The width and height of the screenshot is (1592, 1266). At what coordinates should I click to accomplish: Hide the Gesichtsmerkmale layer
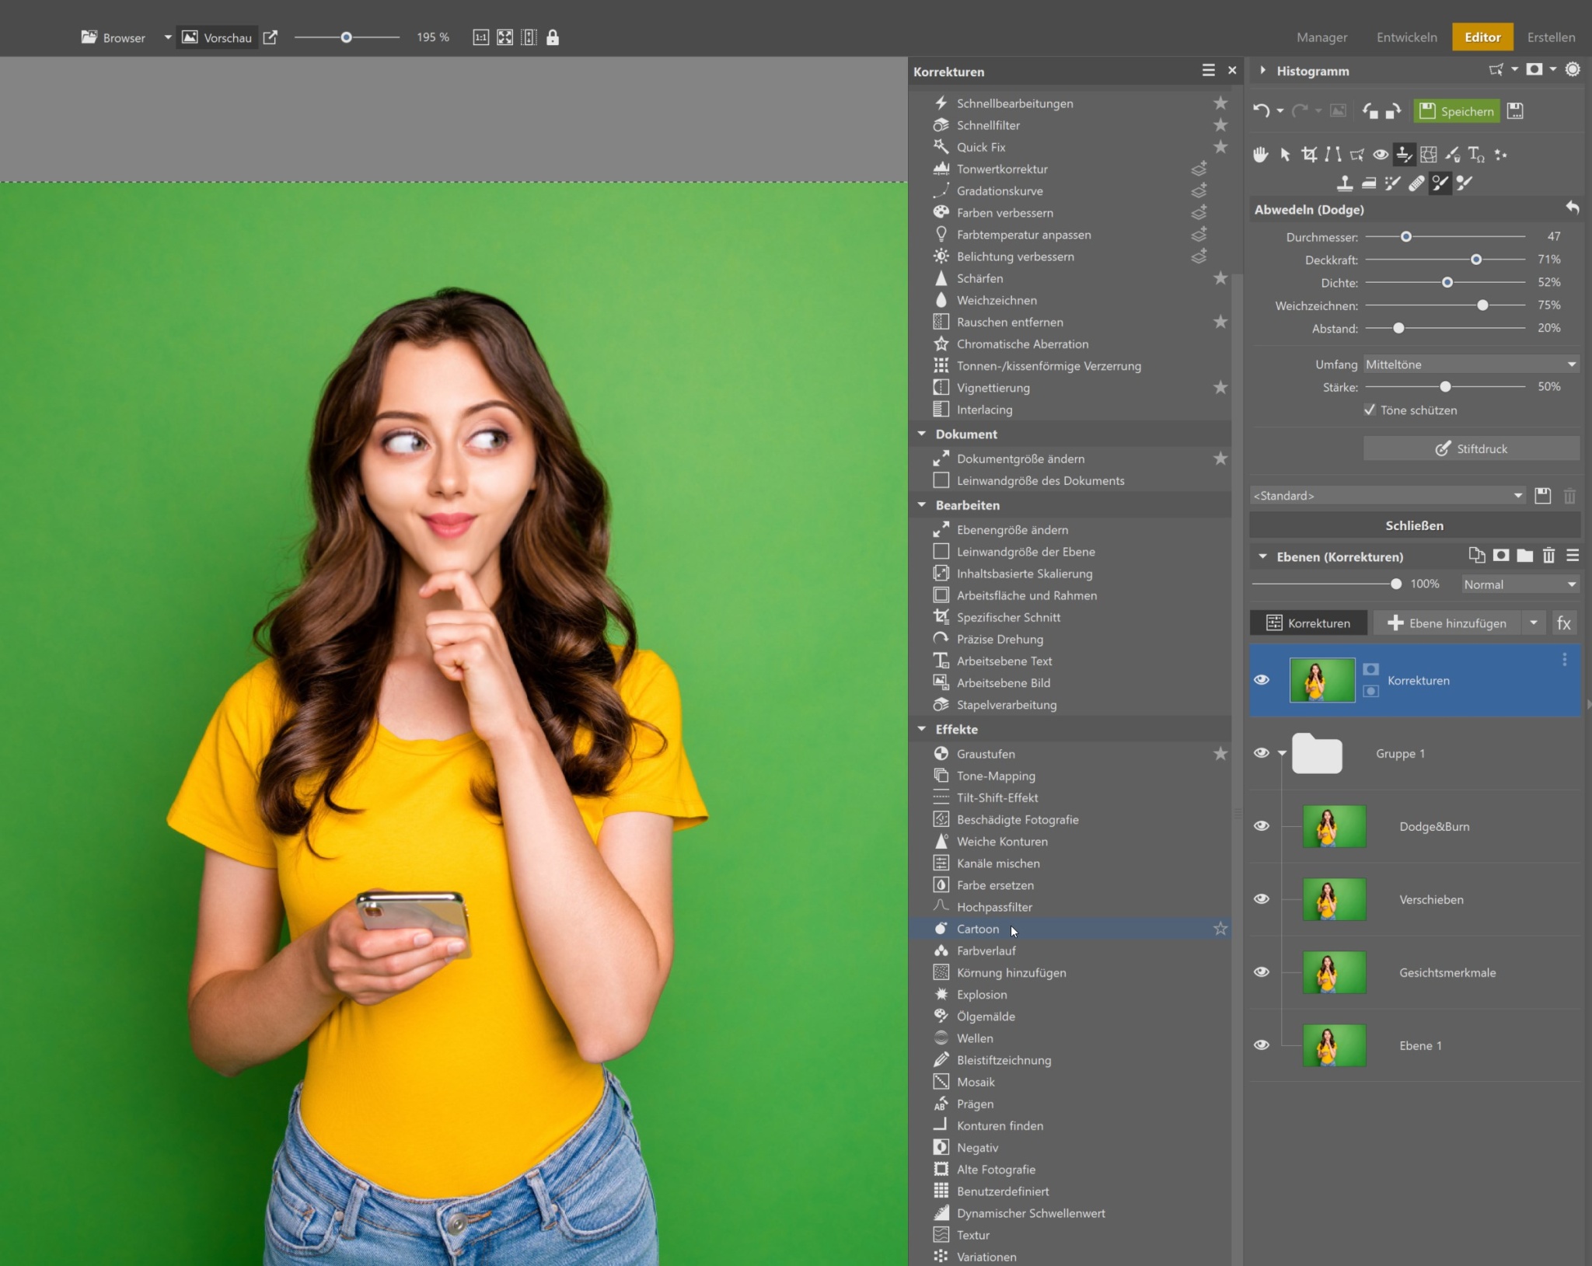(1262, 972)
